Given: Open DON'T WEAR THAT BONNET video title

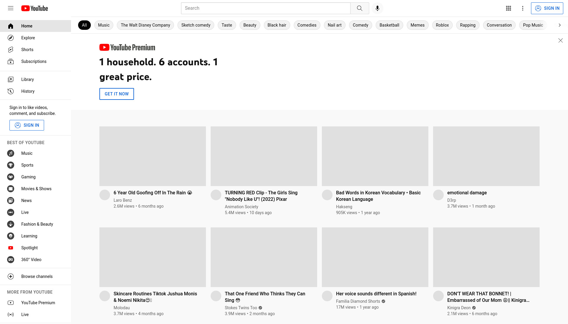Looking at the screenshot, I should [x=488, y=297].
